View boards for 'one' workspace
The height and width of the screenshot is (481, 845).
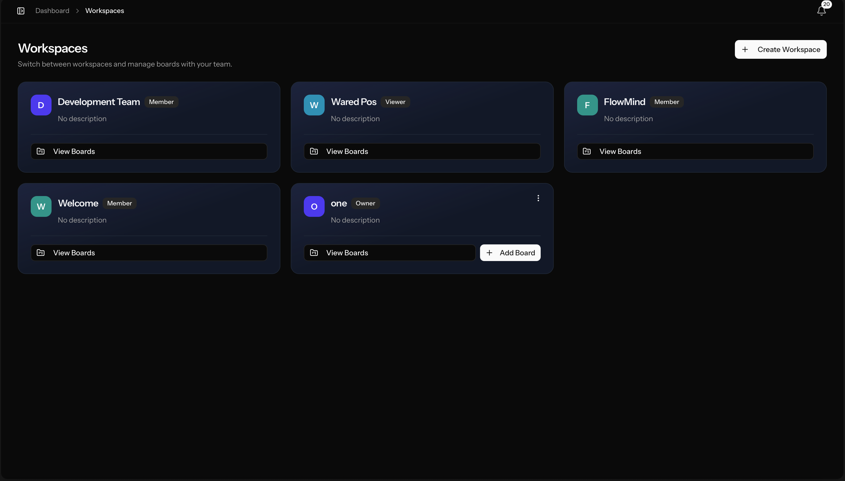(389, 253)
